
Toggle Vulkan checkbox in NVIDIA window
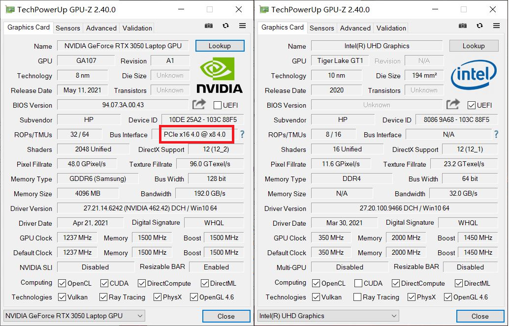tap(62, 297)
